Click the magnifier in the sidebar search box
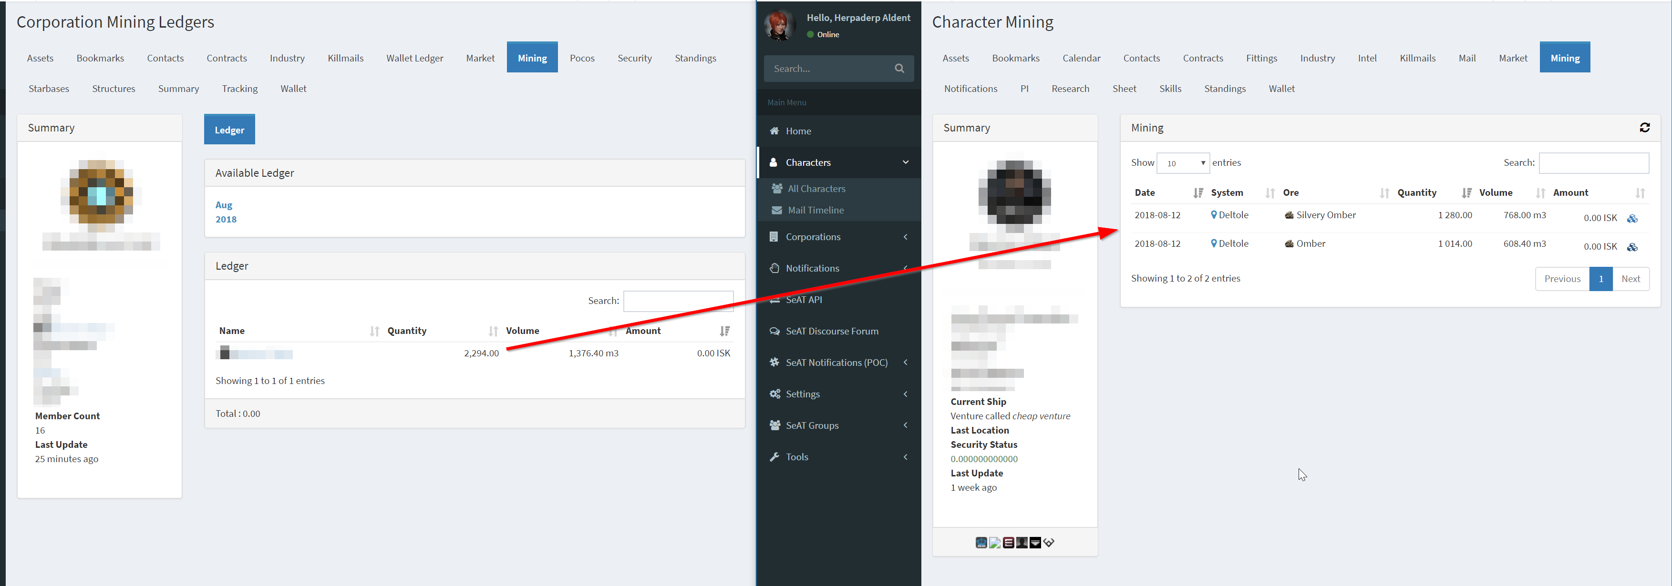 [x=899, y=68]
